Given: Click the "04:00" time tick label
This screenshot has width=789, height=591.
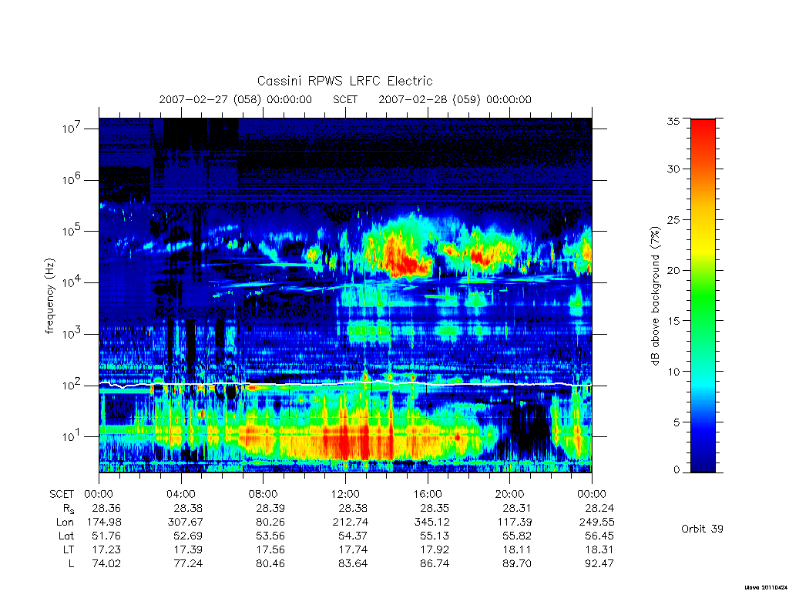Looking at the screenshot, I should pos(181,494).
